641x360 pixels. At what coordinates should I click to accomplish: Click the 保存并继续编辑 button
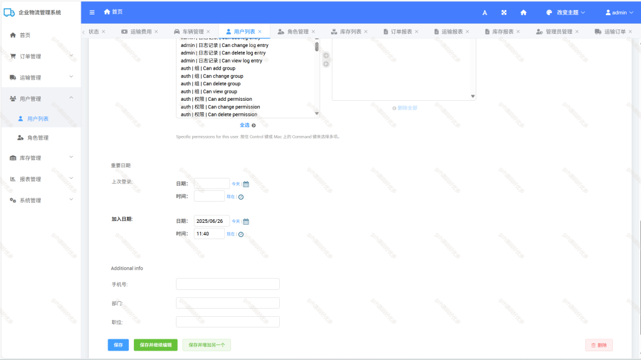(156, 345)
